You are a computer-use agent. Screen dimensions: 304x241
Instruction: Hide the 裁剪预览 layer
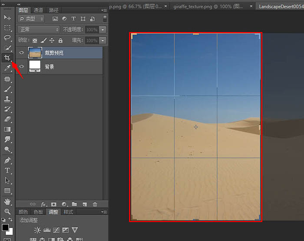click(x=22, y=53)
